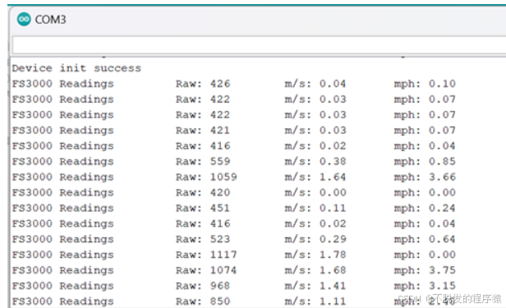Screen dimensions: 506x308
Task: Select the "Raw: 451" value
Action: [203, 208]
